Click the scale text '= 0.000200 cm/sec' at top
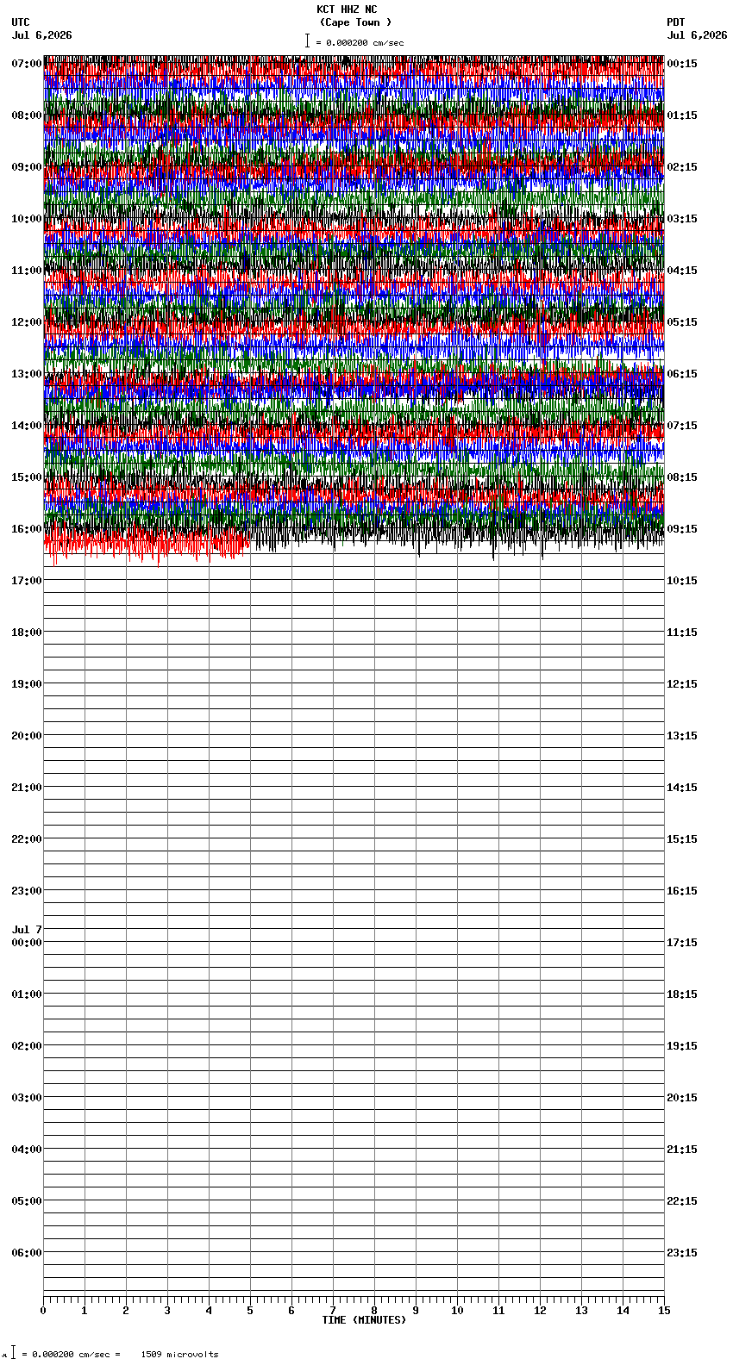The height and width of the screenshot is (1365, 733). pos(360,42)
